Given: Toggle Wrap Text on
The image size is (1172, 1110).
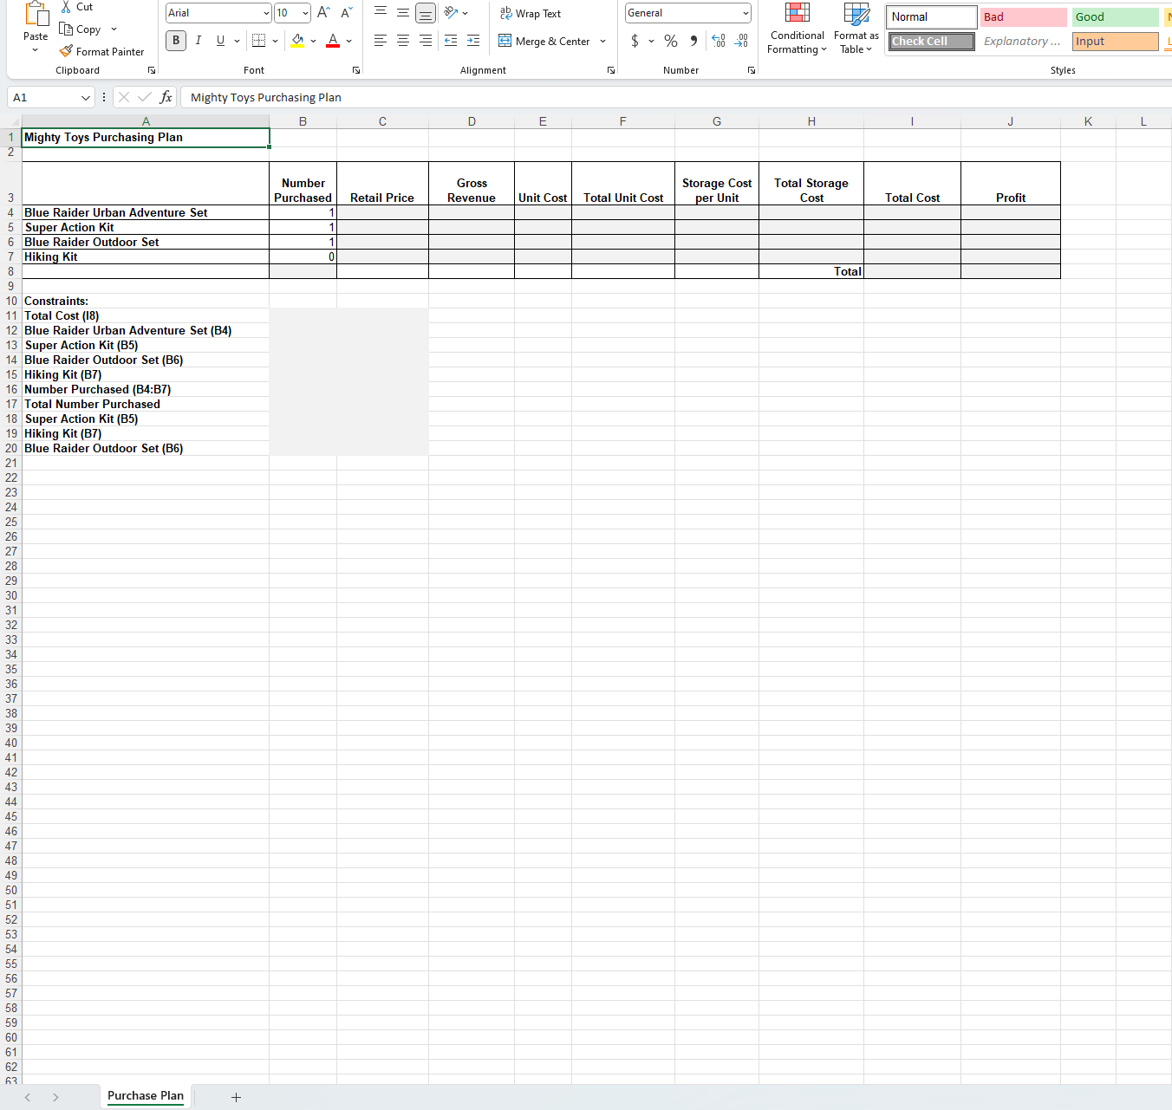Looking at the screenshot, I should [531, 13].
